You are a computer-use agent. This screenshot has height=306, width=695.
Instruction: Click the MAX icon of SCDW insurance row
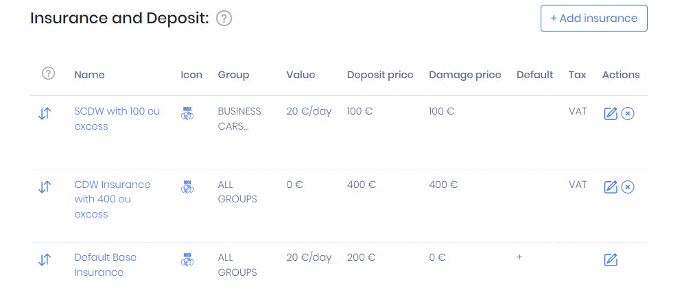187,113
